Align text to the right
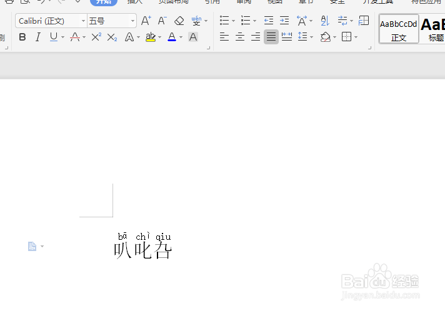Screen dimensions: 445x311 click(256, 37)
